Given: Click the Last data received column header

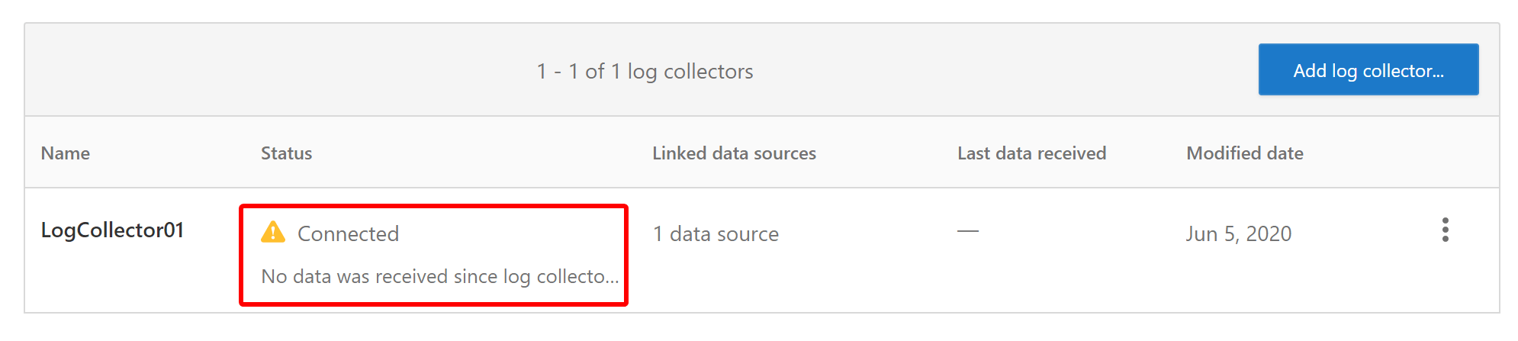Looking at the screenshot, I should point(1031,153).
